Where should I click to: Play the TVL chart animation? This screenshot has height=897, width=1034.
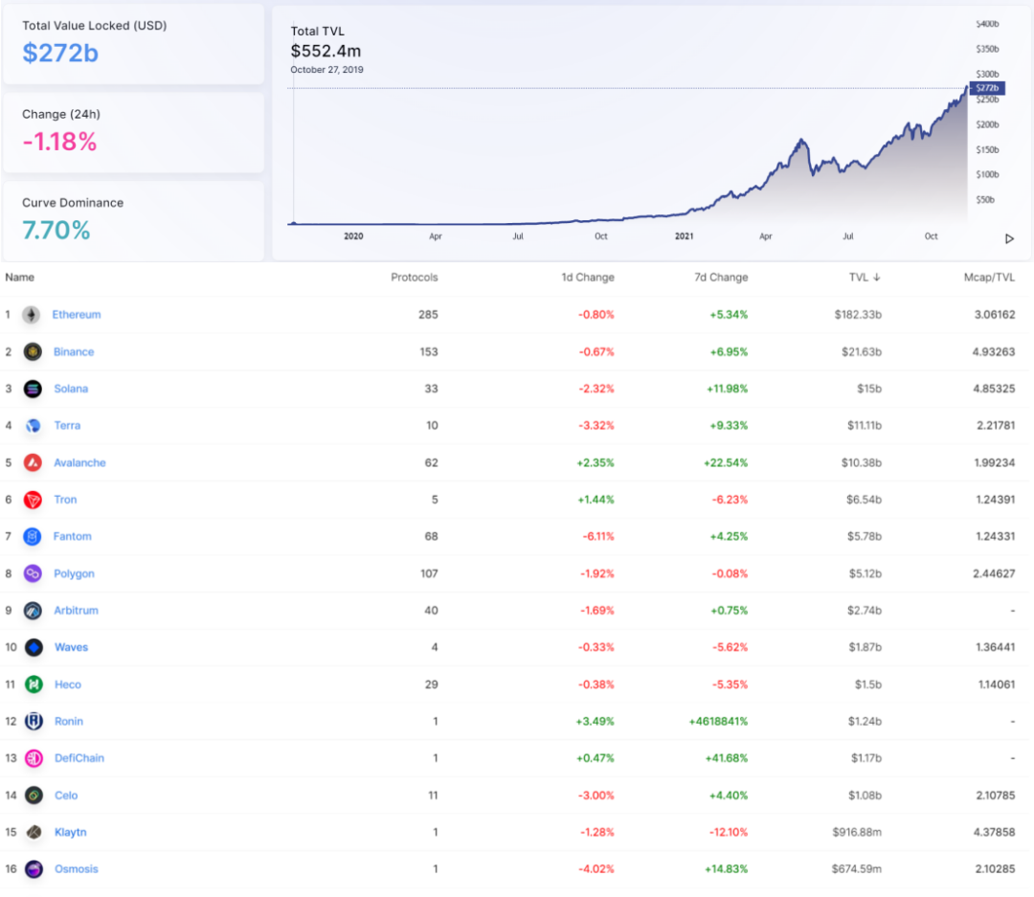(1009, 238)
